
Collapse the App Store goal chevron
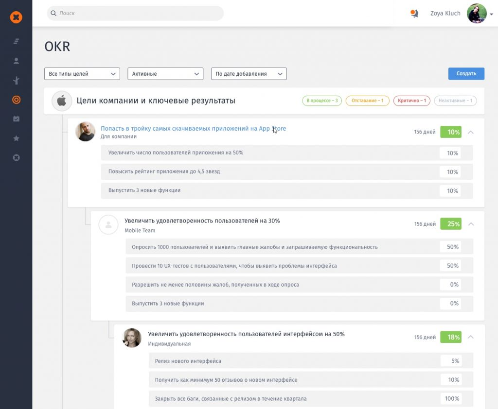pyautogui.click(x=471, y=132)
